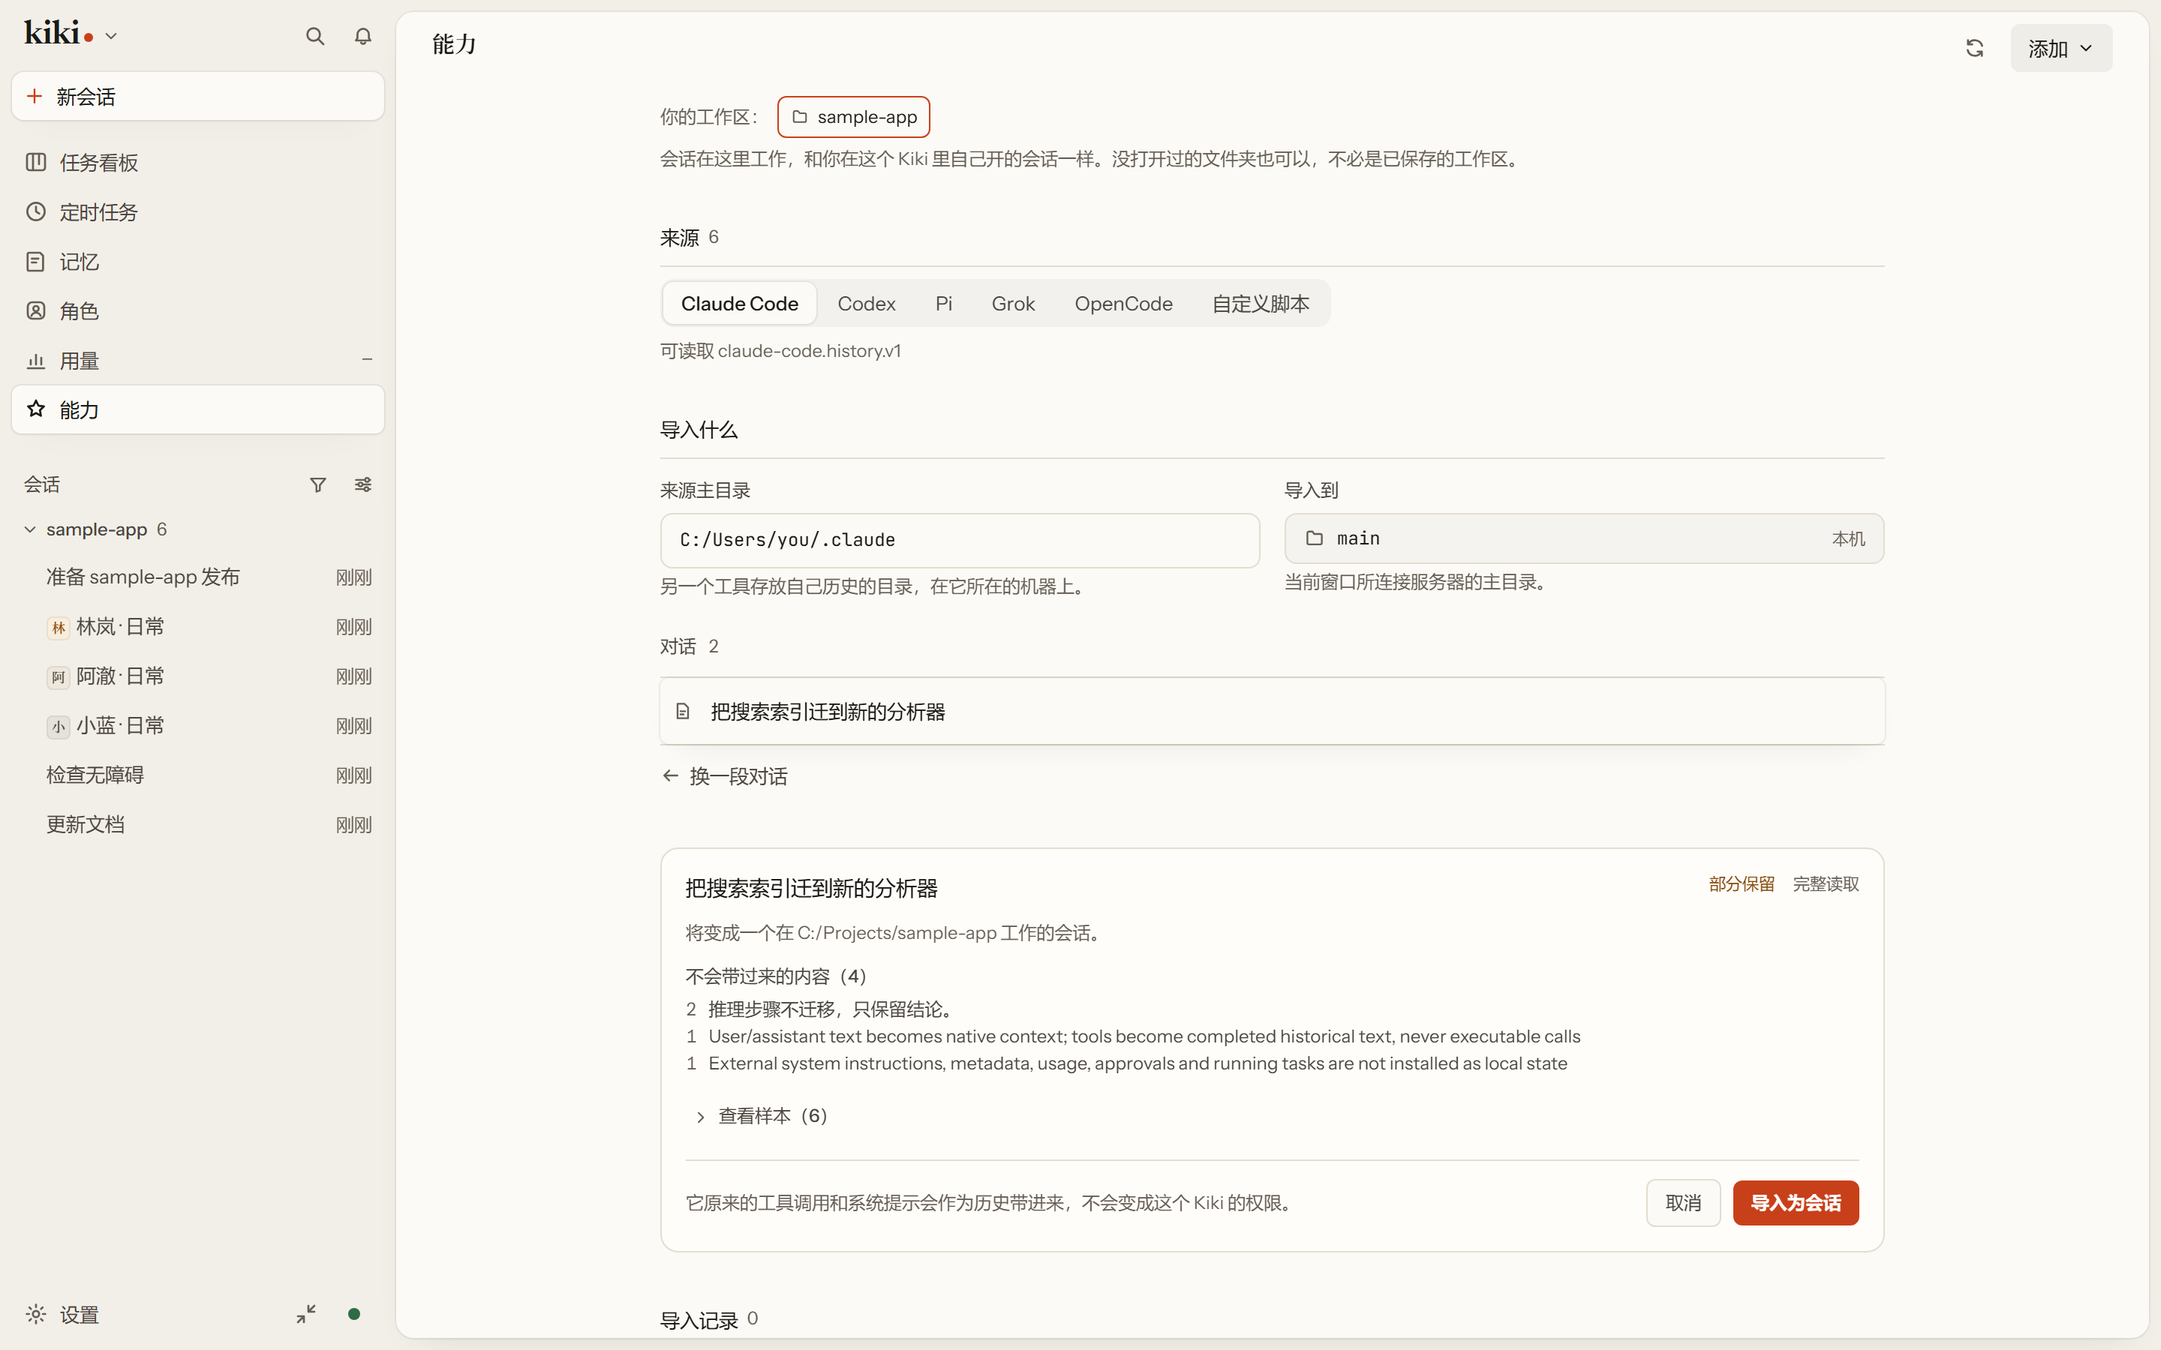Open session 林岚·日常
Viewport: 2161px width, 1350px height.
coord(198,627)
